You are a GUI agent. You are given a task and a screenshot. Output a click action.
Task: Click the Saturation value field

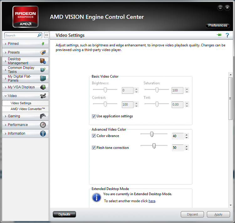(177, 90)
